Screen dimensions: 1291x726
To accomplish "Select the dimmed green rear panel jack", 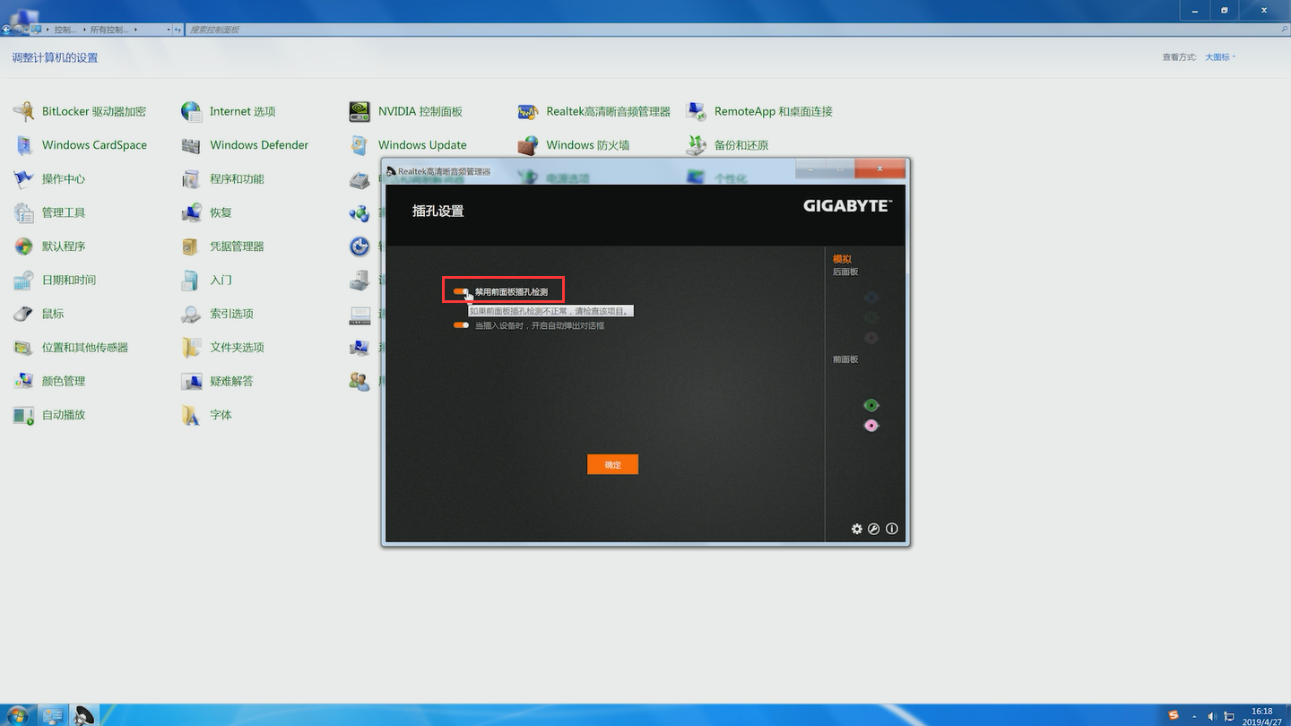I will coord(871,317).
